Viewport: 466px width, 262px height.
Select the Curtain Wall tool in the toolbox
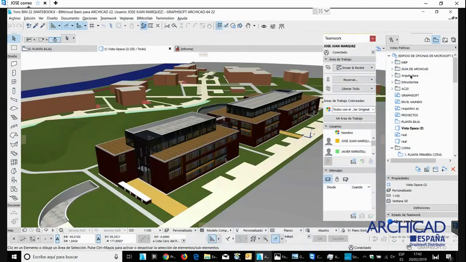pos(14,162)
